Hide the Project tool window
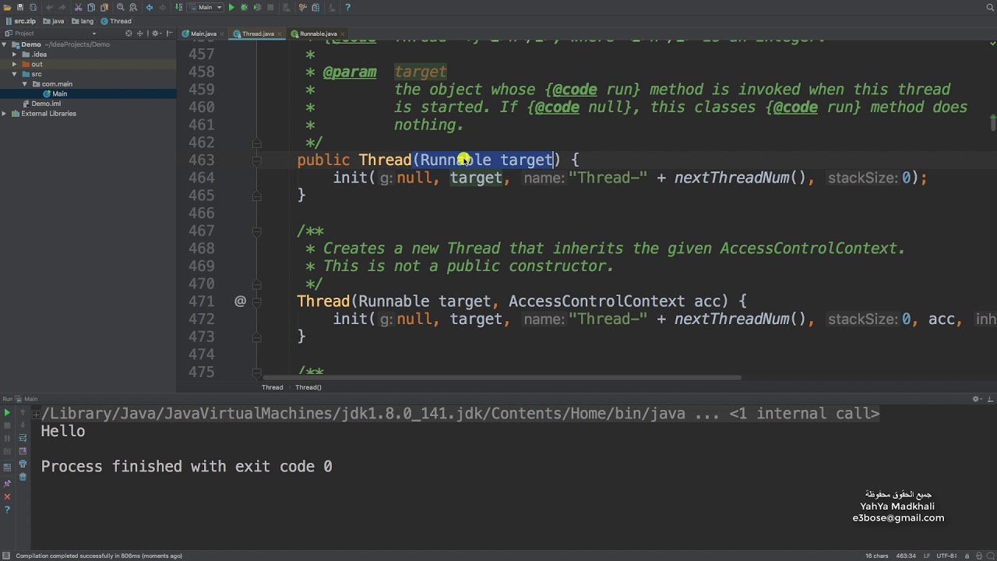 [x=169, y=34]
